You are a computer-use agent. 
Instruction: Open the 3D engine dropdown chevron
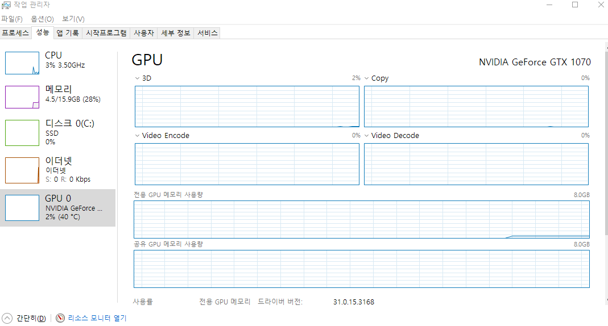point(137,78)
